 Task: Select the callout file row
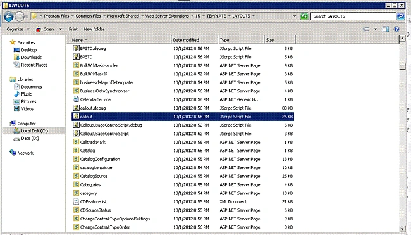point(183,117)
